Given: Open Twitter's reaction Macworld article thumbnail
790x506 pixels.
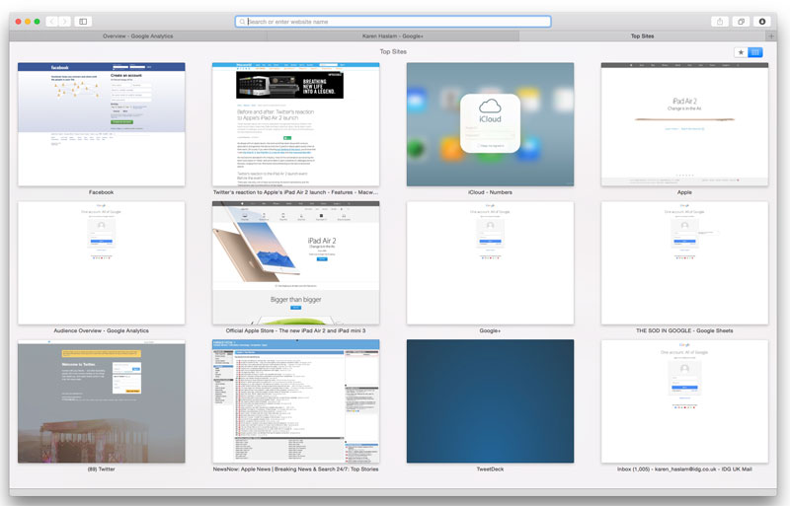Looking at the screenshot, I should 295,124.
